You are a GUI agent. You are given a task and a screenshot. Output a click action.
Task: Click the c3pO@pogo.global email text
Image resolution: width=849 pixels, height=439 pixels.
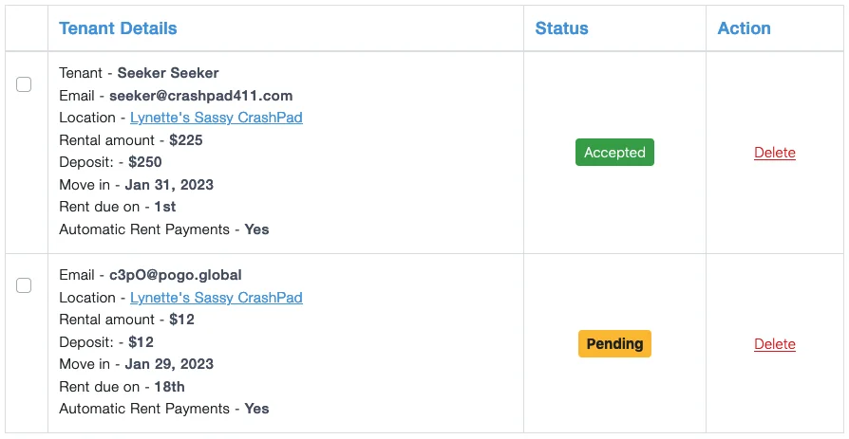[x=176, y=275]
